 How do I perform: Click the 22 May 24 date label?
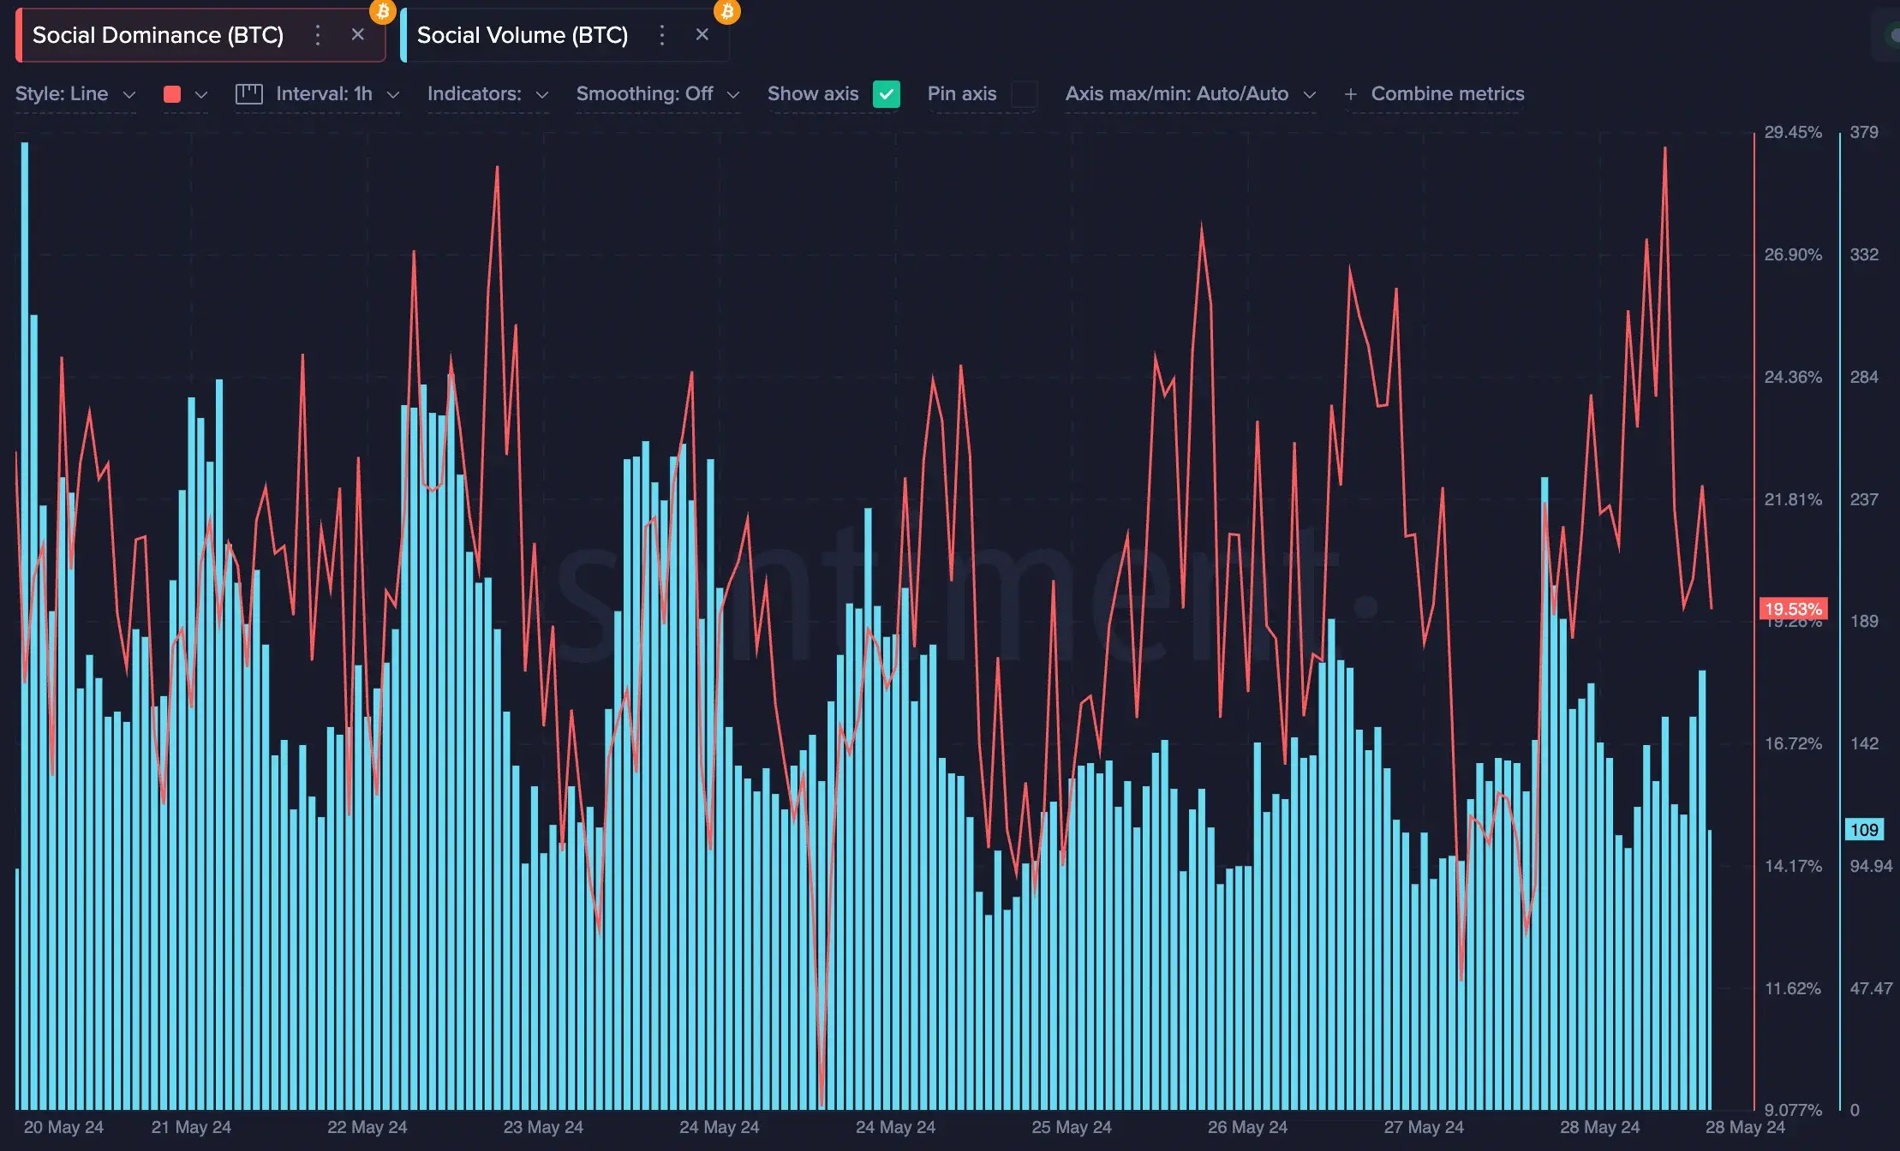pos(367,1127)
